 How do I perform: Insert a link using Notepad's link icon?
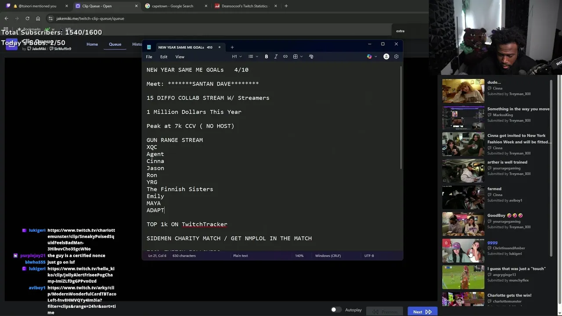point(285,57)
